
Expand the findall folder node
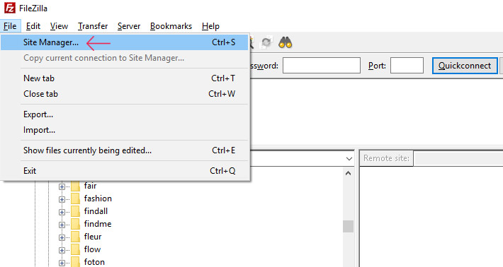[62, 212]
